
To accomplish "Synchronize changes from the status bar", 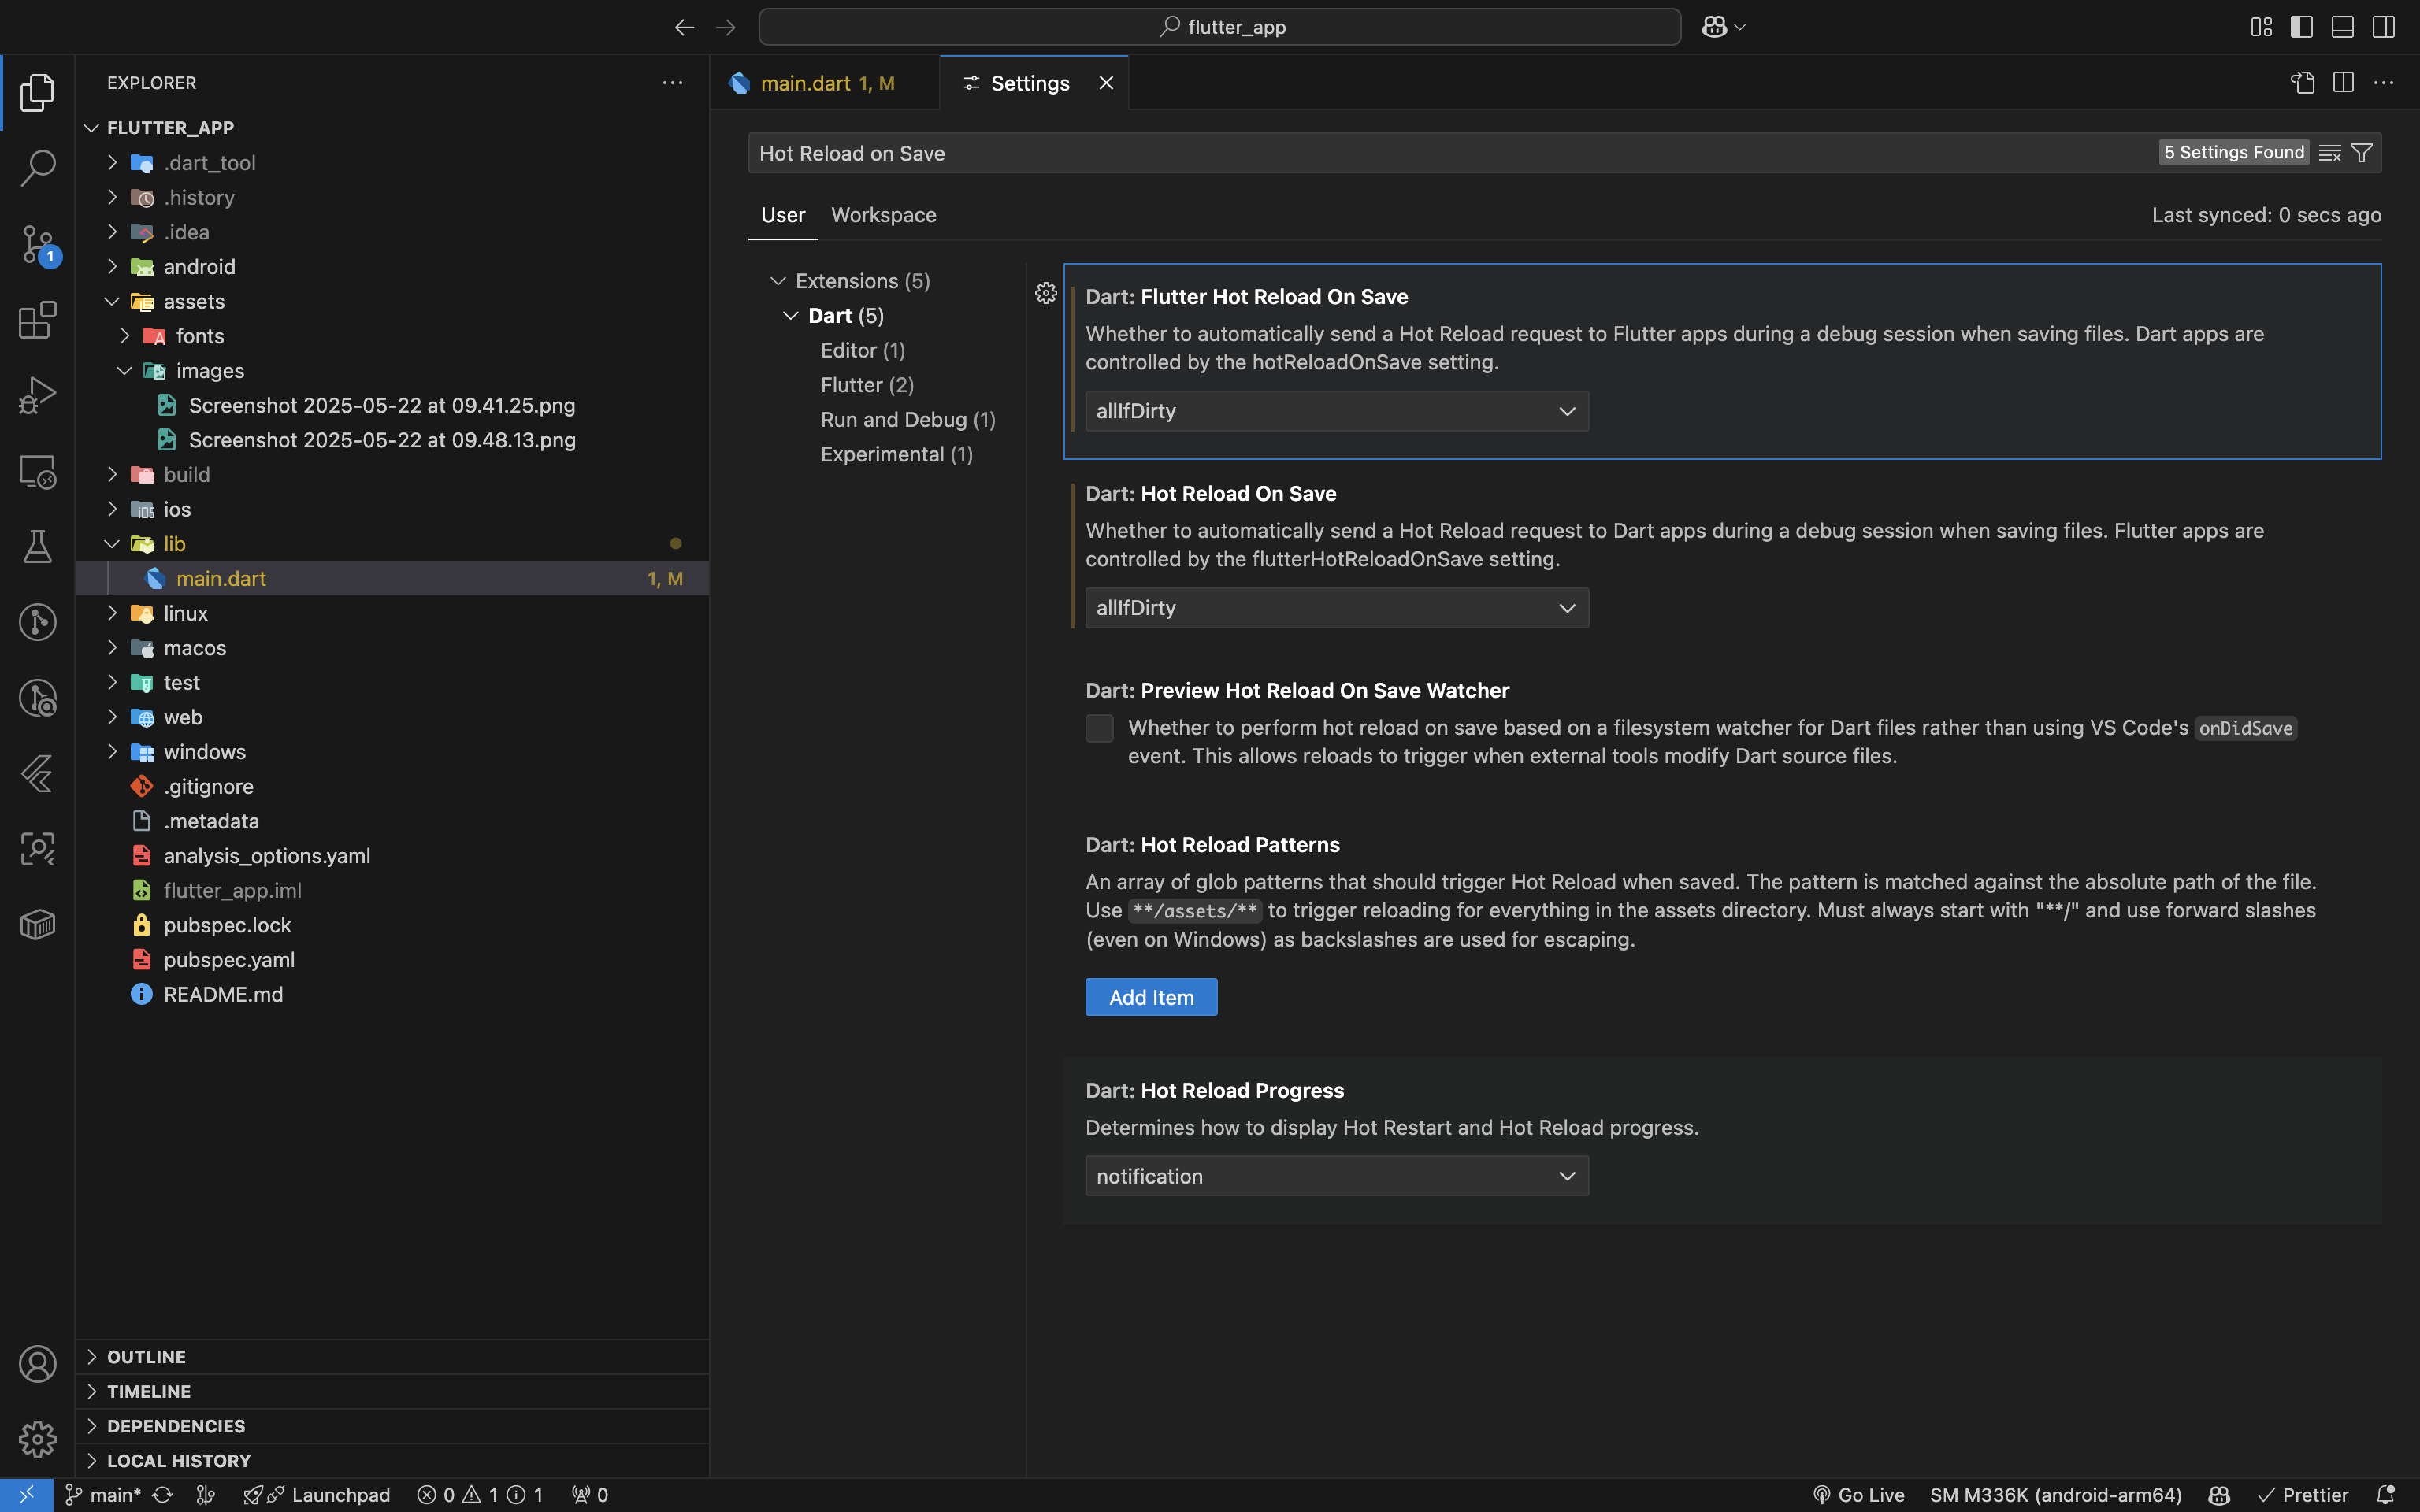I will (162, 1495).
